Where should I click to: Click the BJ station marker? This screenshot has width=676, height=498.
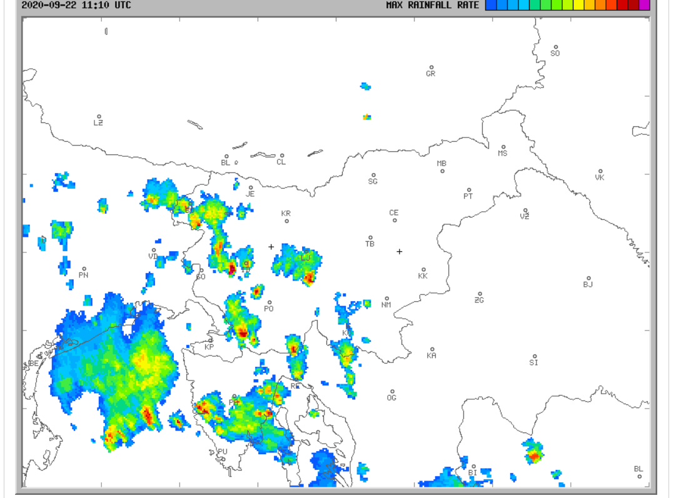point(588,278)
